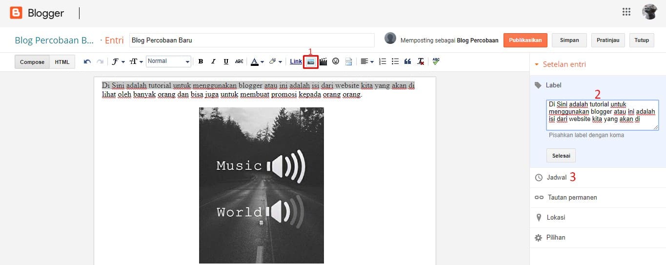The width and height of the screenshot is (666, 265).
Task: Remove formatting from selection
Action: click(x=421, y=61)
